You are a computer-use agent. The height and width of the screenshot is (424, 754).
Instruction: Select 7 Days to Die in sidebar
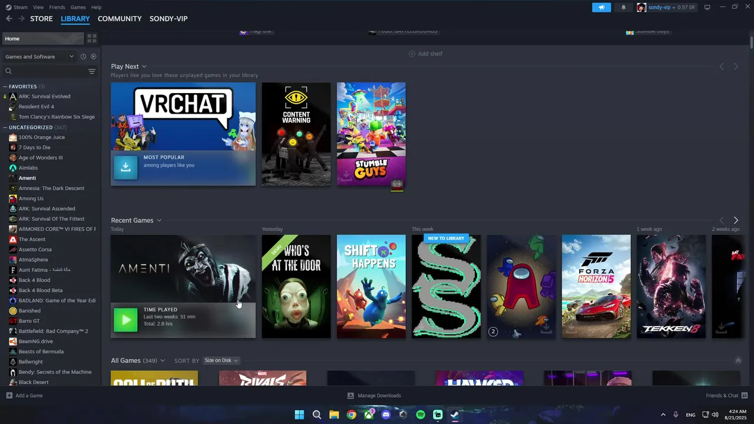pyautogui.click(x=34, y=147)
